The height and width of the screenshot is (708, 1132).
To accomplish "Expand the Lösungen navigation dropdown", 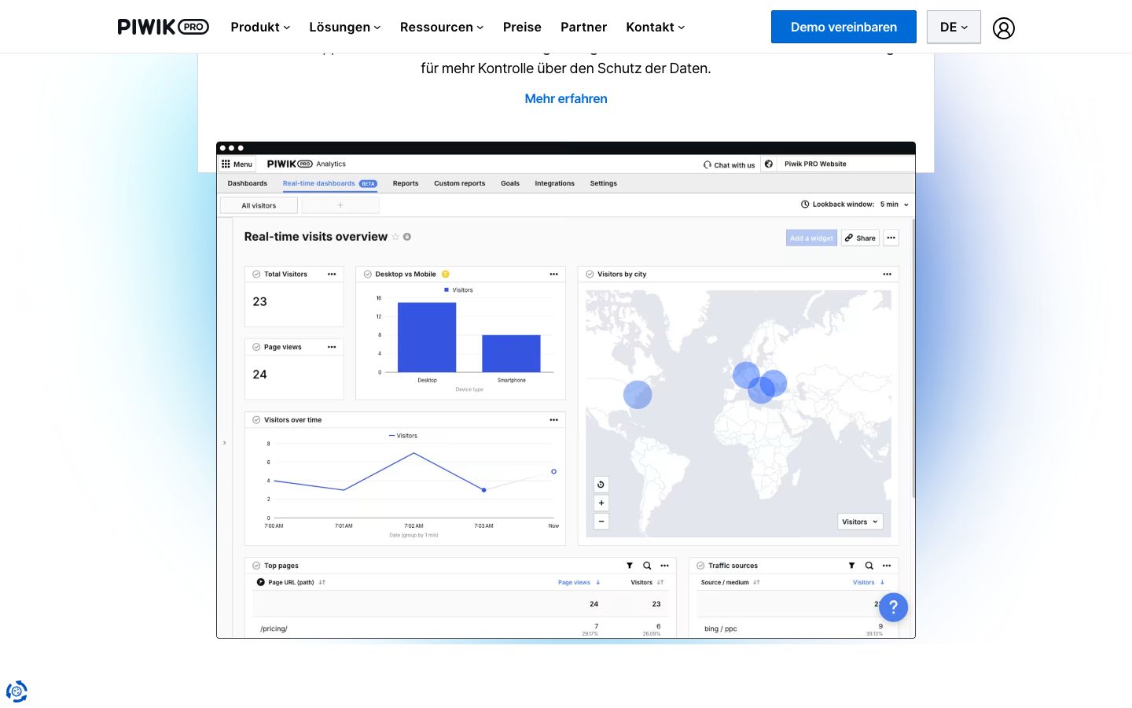I will [x=345, y=27].
